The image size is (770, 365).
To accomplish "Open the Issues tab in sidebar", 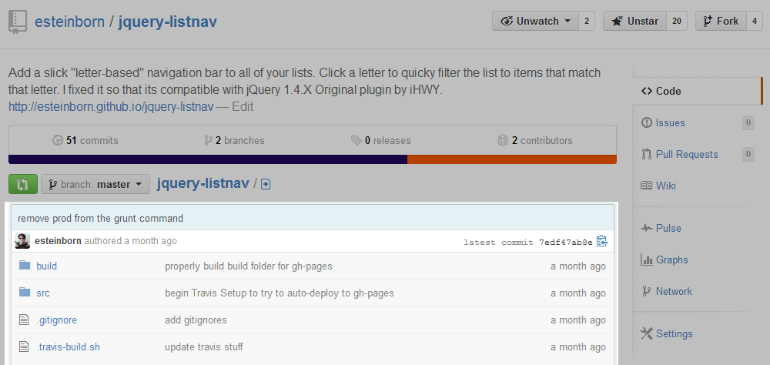I will tap(670, 123).
